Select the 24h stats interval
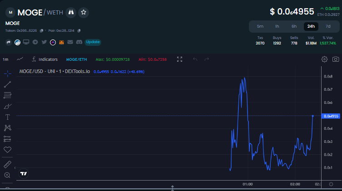Screen dimensions: 342x191 coord(311,26)
